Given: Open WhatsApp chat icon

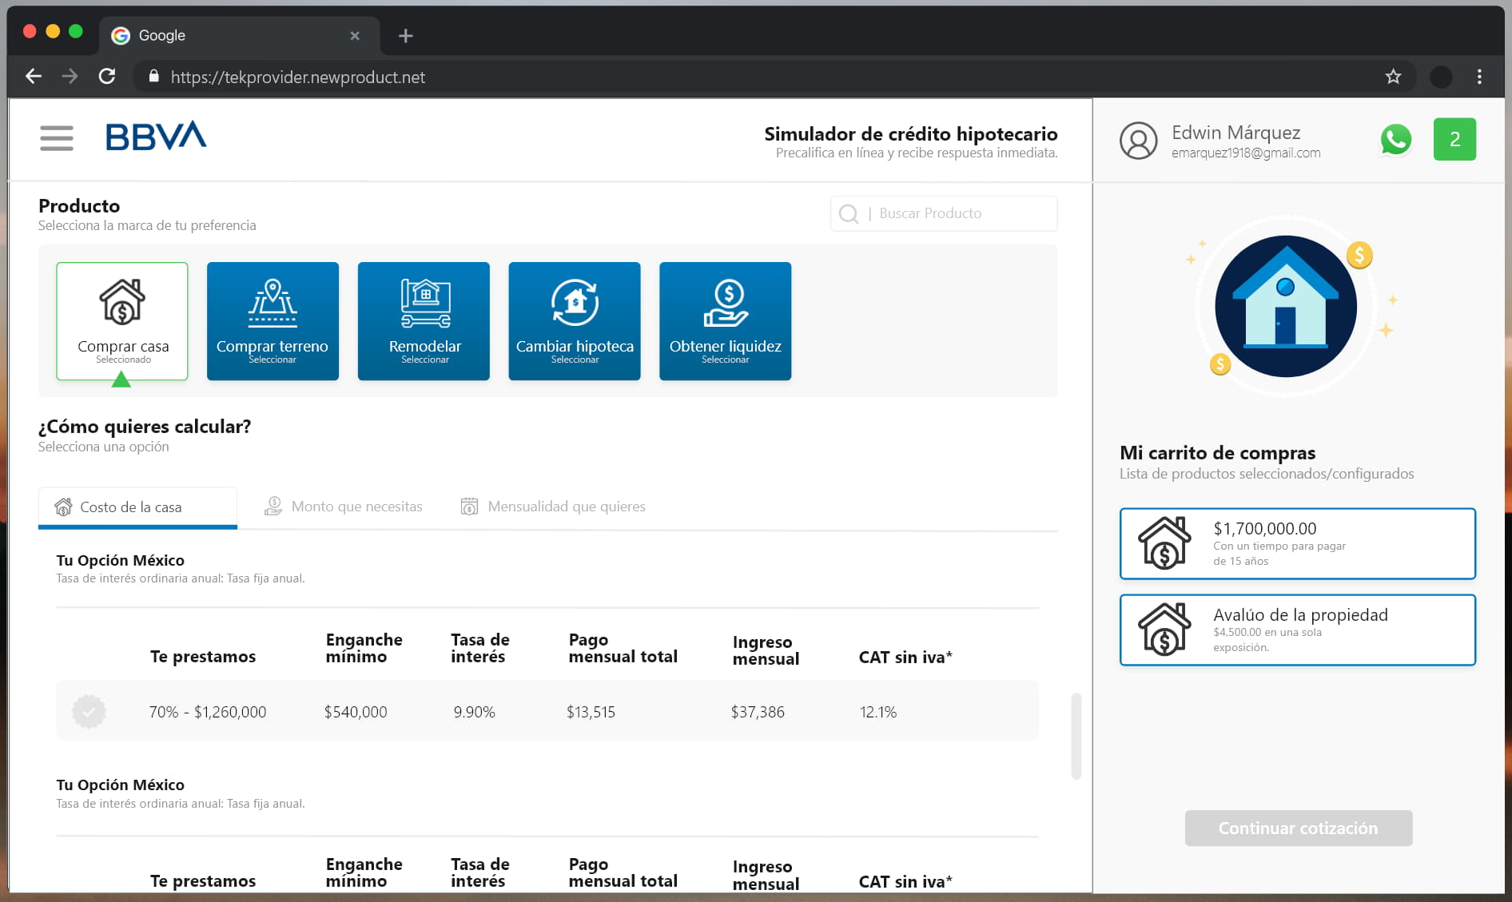Looking at the screenshot, I should coord(1395,140).
